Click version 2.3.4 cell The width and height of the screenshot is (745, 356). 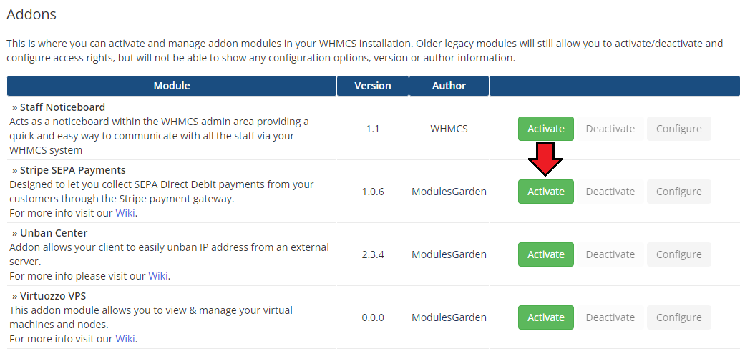pyautogui.click(x=372, y=254)
